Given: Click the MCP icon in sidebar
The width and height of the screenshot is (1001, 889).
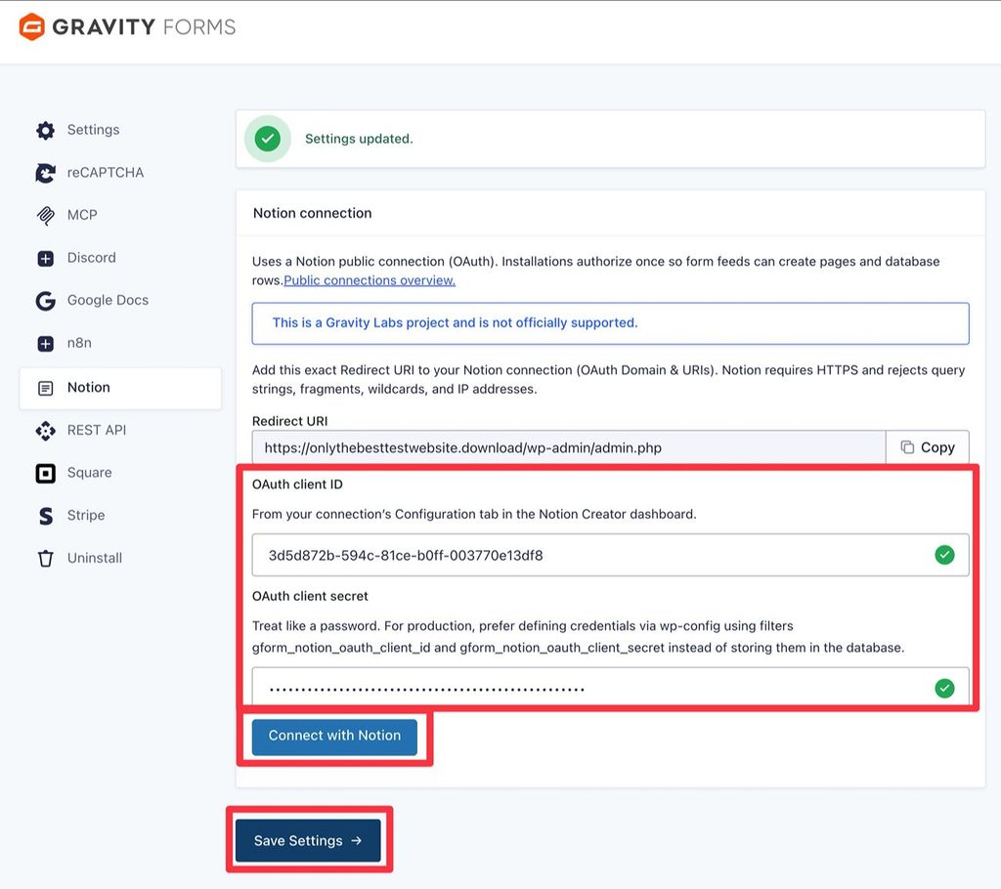Looking at the screenshot, I should click(x=45, y=216).
